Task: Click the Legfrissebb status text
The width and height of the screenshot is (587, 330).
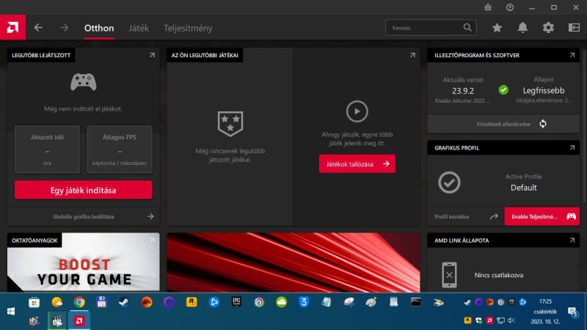Action: [544, 90]
